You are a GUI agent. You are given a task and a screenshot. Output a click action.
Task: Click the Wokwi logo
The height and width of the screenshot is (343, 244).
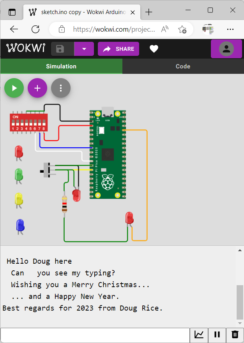click(x=26, y=48)
